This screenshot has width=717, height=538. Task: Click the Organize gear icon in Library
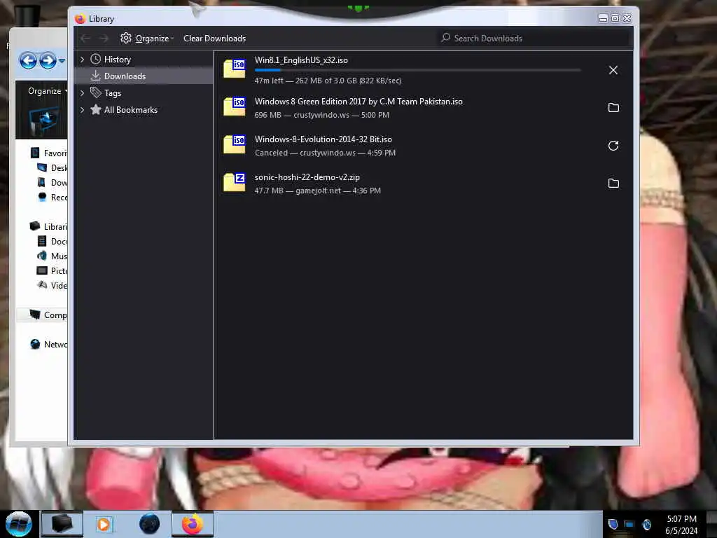pos(126,38)
